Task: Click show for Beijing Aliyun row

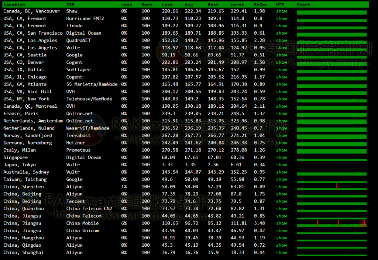Action: 281,194
